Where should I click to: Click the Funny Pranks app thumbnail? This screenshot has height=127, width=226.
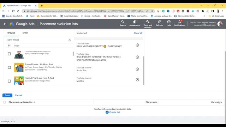point(19,67)
